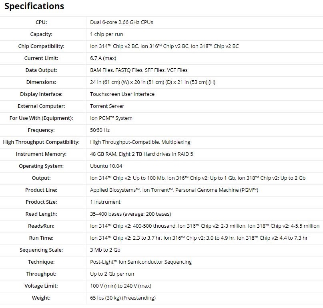Viewport: 323px width, 308px height.
Task: Click the Dimensions row label
Action: click(x=41, y=82)
